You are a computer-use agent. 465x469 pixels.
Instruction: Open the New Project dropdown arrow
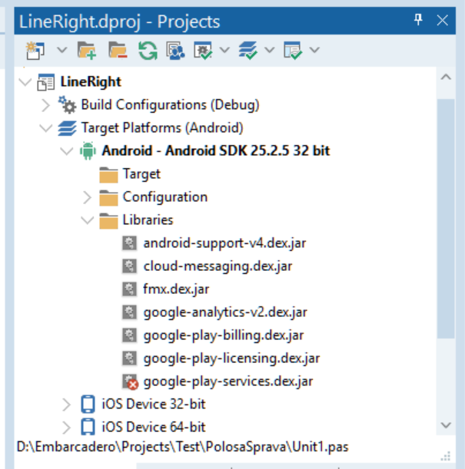(62, 50)
